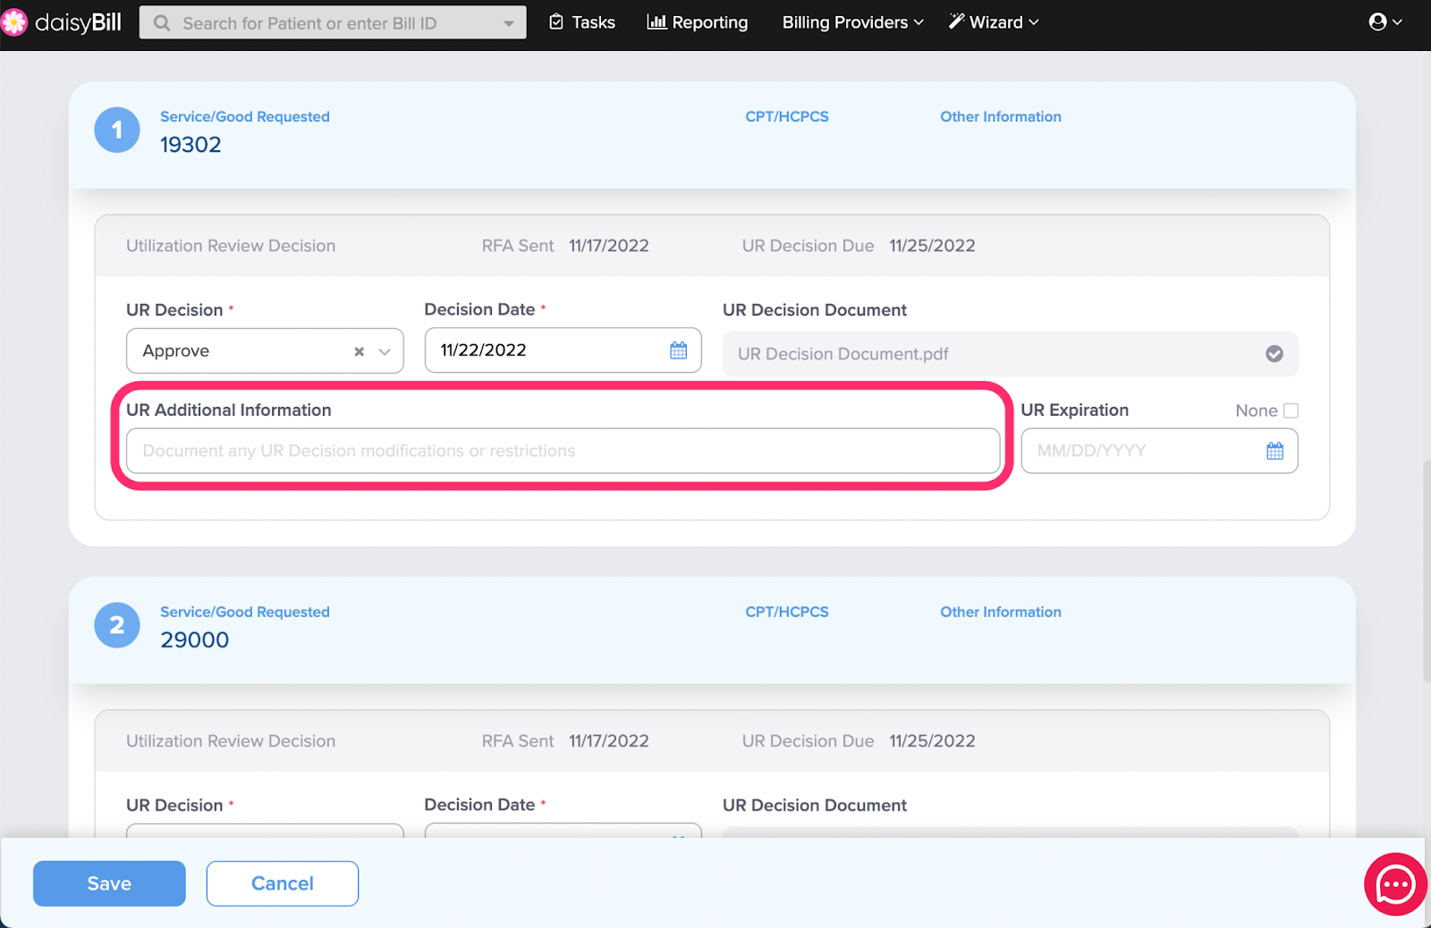The width and height of the screenshot is (1431, 928).
Task: Expand the UR Decision Approve dropdown
Action: click(x=385, y=351)
